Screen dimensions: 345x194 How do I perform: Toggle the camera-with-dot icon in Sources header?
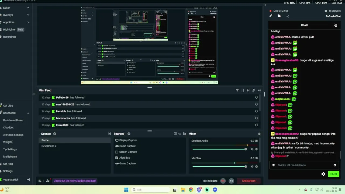click(180, 134)
